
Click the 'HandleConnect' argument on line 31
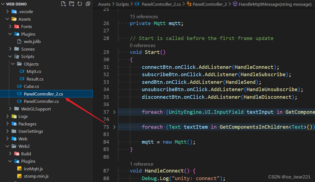254,67
